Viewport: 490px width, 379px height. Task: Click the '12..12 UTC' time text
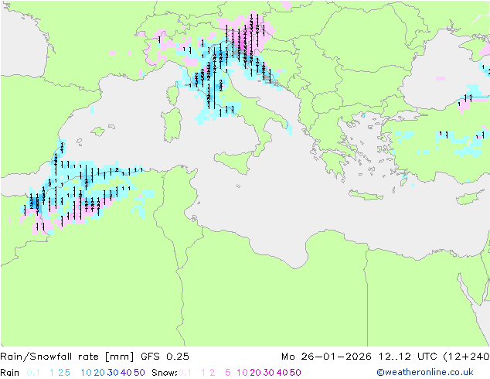click(x=408, y=357)
